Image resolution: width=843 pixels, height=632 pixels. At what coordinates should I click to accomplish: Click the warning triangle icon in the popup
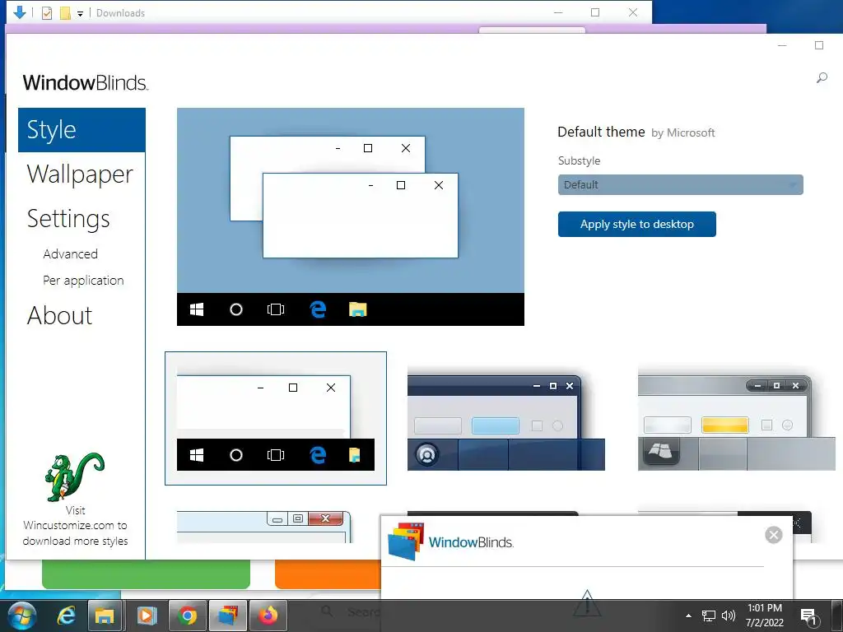pyautogui.click(x=587, y=602)
